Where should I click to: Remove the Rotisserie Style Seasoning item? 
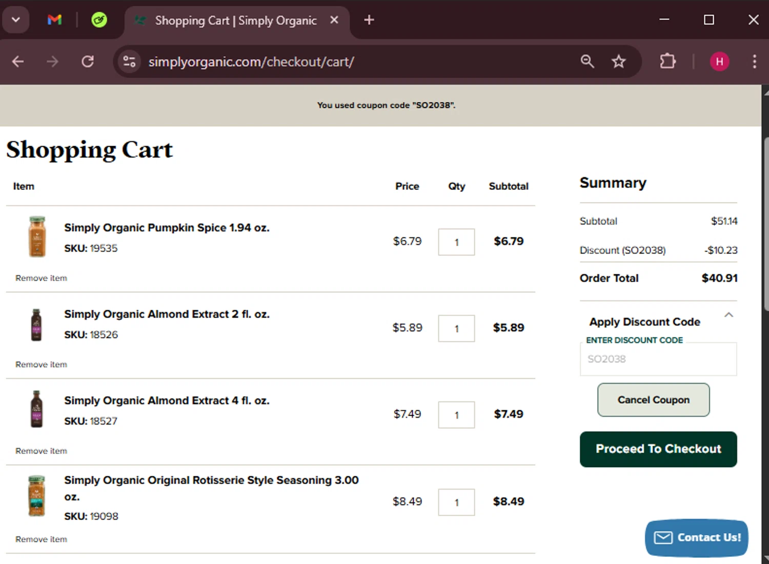(41, 539)
